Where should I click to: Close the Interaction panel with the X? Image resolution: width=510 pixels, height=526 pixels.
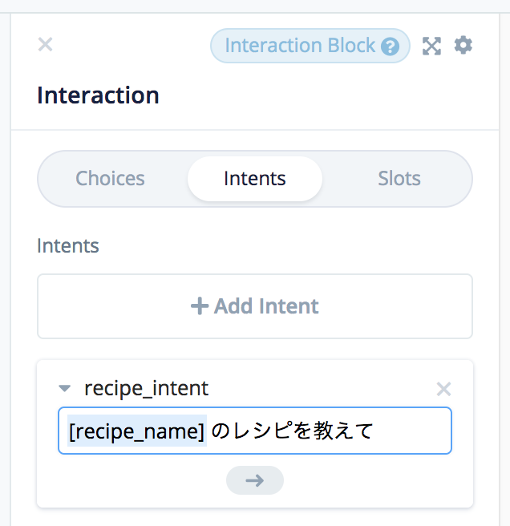[46, 44]
